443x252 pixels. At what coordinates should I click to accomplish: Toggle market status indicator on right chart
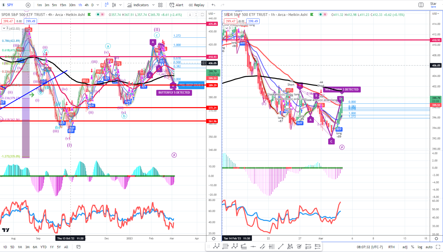click(320, 15)
